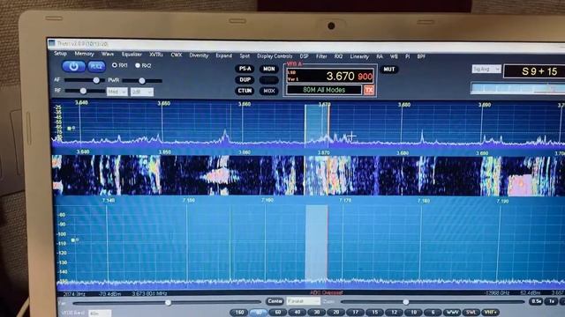
Task: Toggle the MUT mute button
Action: 388,70
